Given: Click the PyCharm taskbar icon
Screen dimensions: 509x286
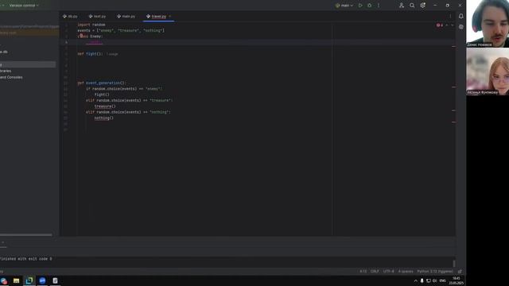Looking at the screenshot, I should [x=29, y=280].
